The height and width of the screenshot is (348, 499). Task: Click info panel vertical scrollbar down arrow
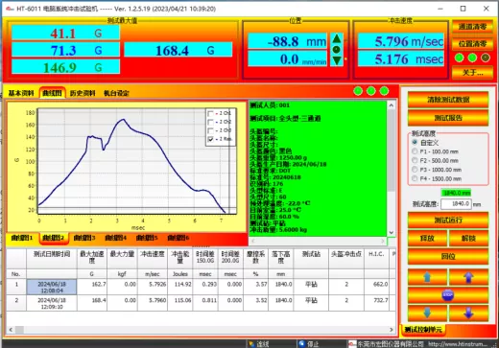tap(392, 233)
